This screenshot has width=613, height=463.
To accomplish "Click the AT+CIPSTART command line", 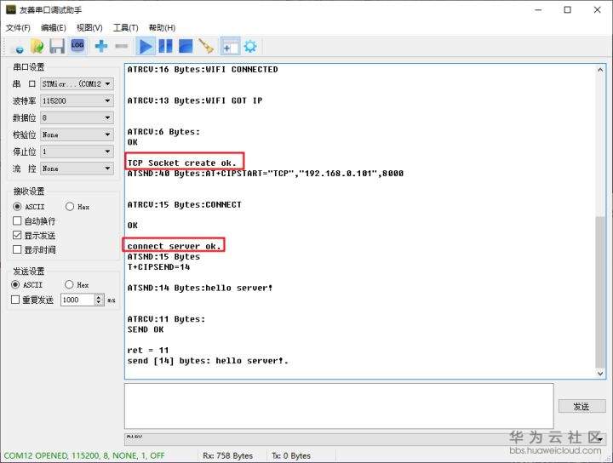I will point(266,174).
